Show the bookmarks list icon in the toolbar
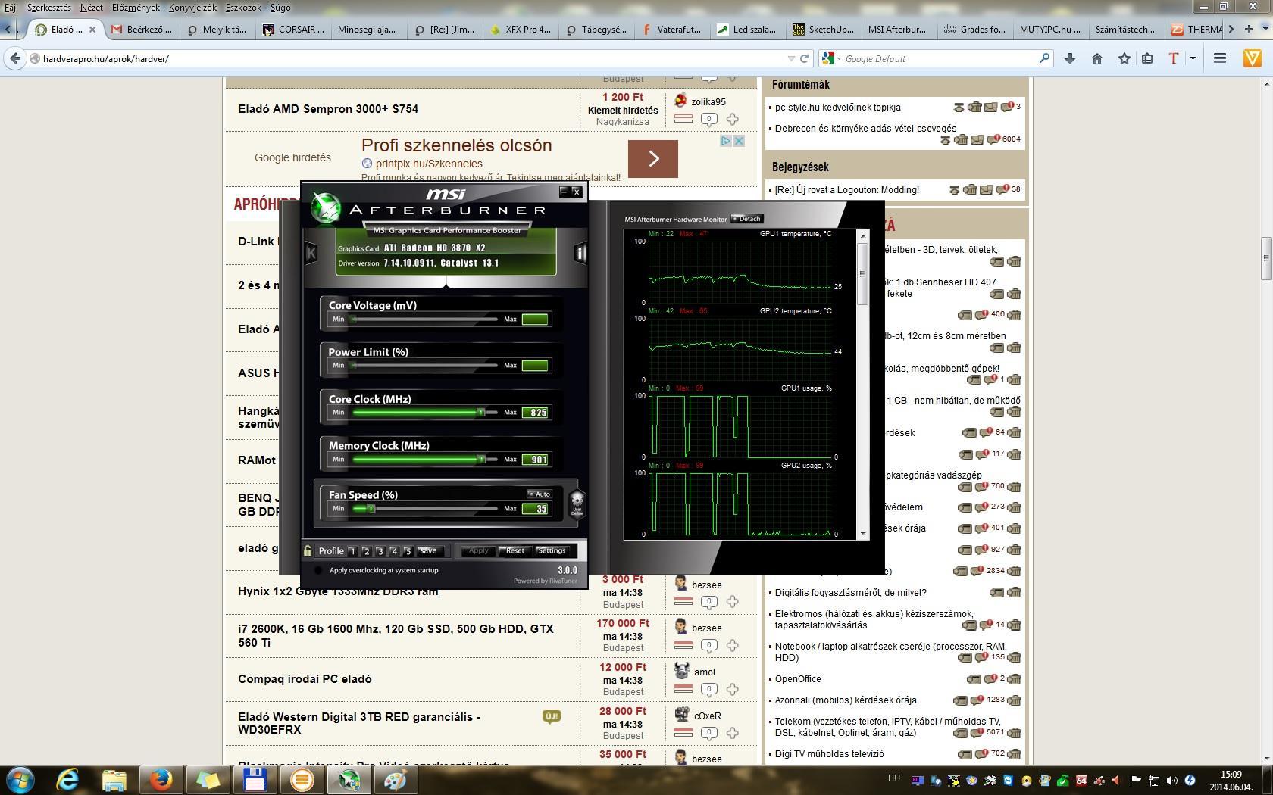The width and height of the screenshot is (1273, 795). (x=1147, y=58)
